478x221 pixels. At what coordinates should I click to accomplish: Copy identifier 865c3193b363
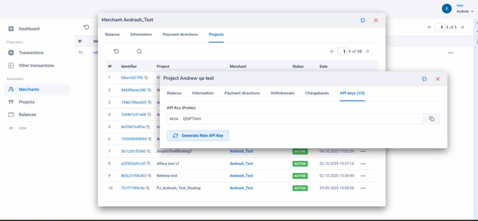150,176
